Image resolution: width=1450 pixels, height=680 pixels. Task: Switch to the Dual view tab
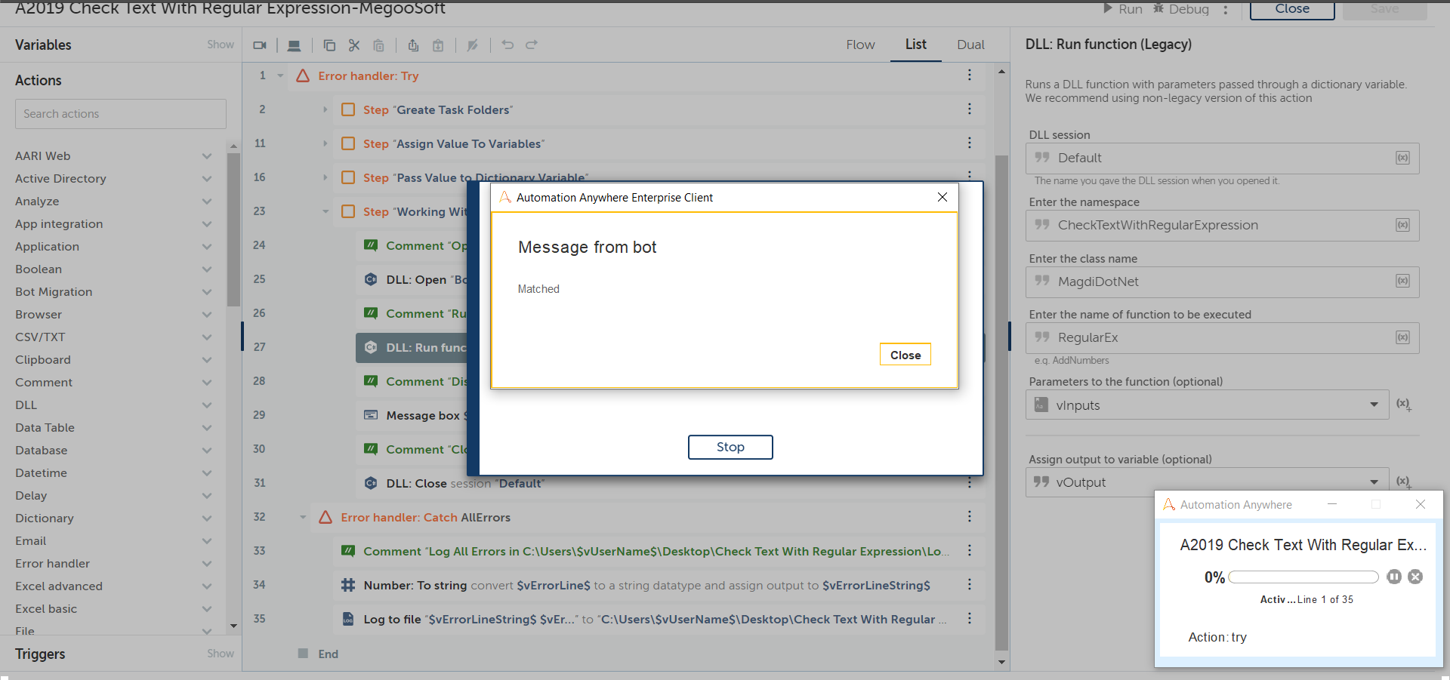tap(970, 45)
